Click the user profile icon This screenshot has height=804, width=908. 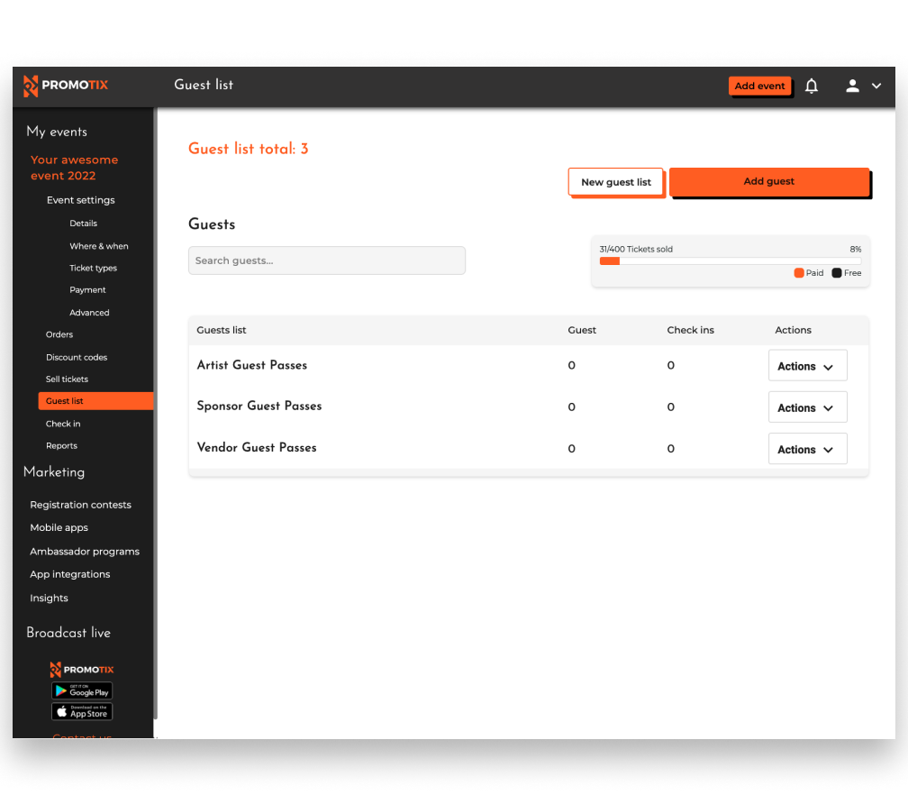pos(850,86)
